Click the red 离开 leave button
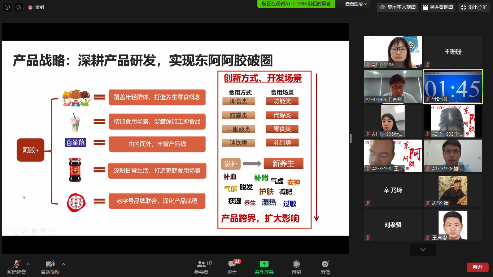The height and width of the screenshot is (277, 493). [x=477, y=267]
